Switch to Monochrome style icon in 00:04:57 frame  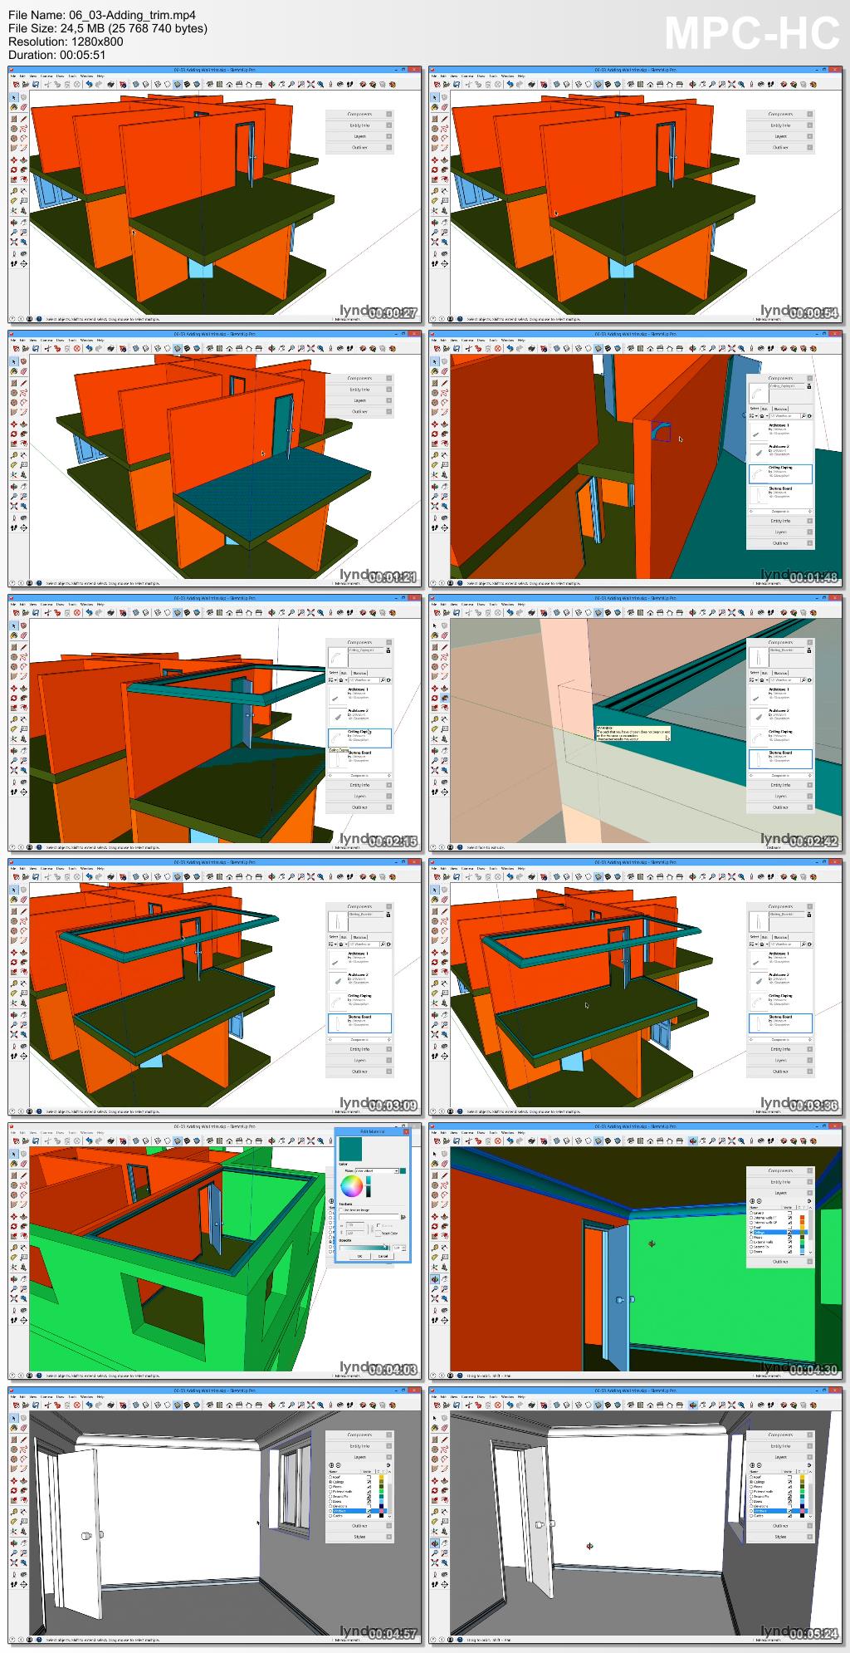pyautogui.click(x=197, y=1405)
